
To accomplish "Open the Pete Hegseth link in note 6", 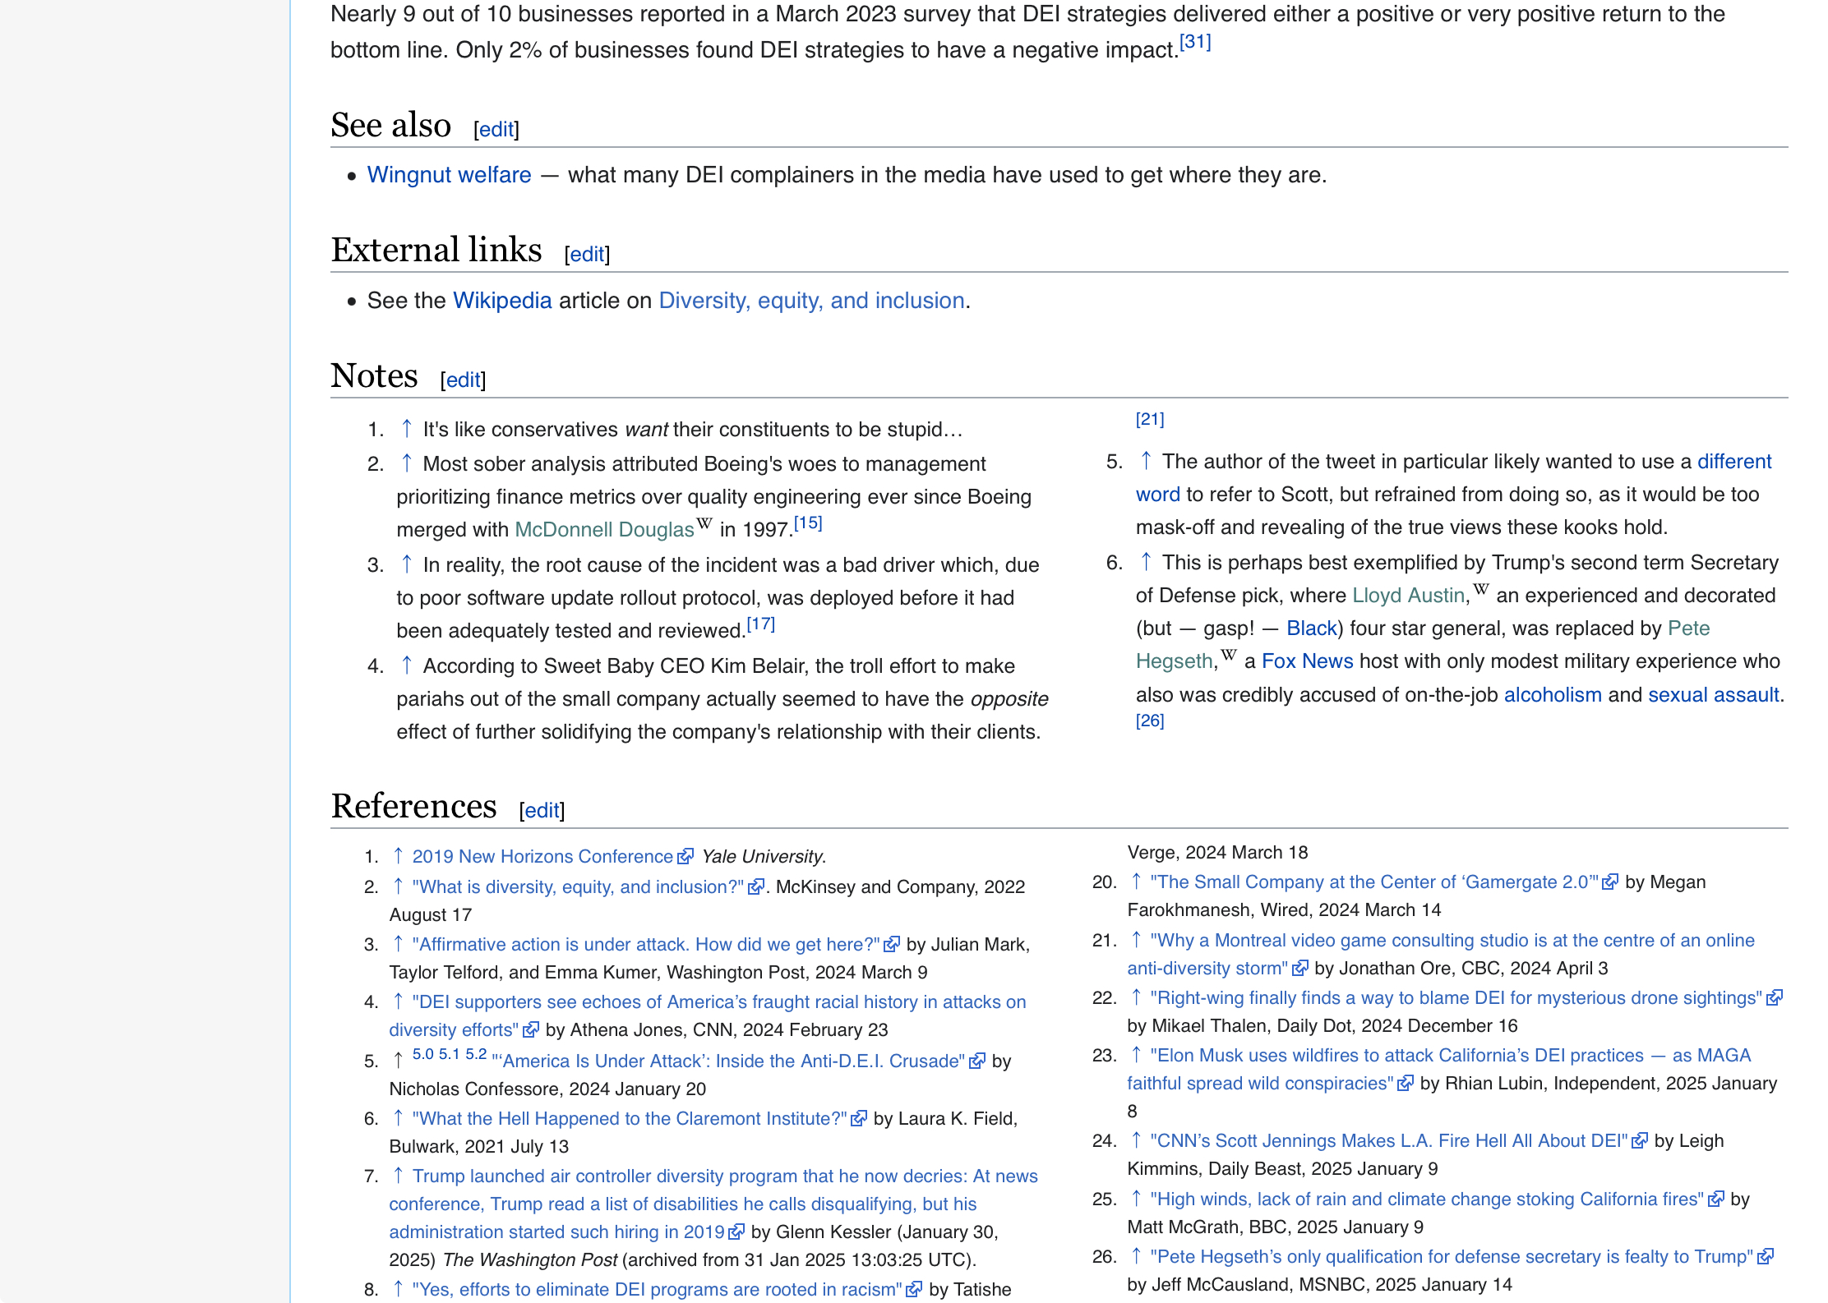I will pos(1688,628).
